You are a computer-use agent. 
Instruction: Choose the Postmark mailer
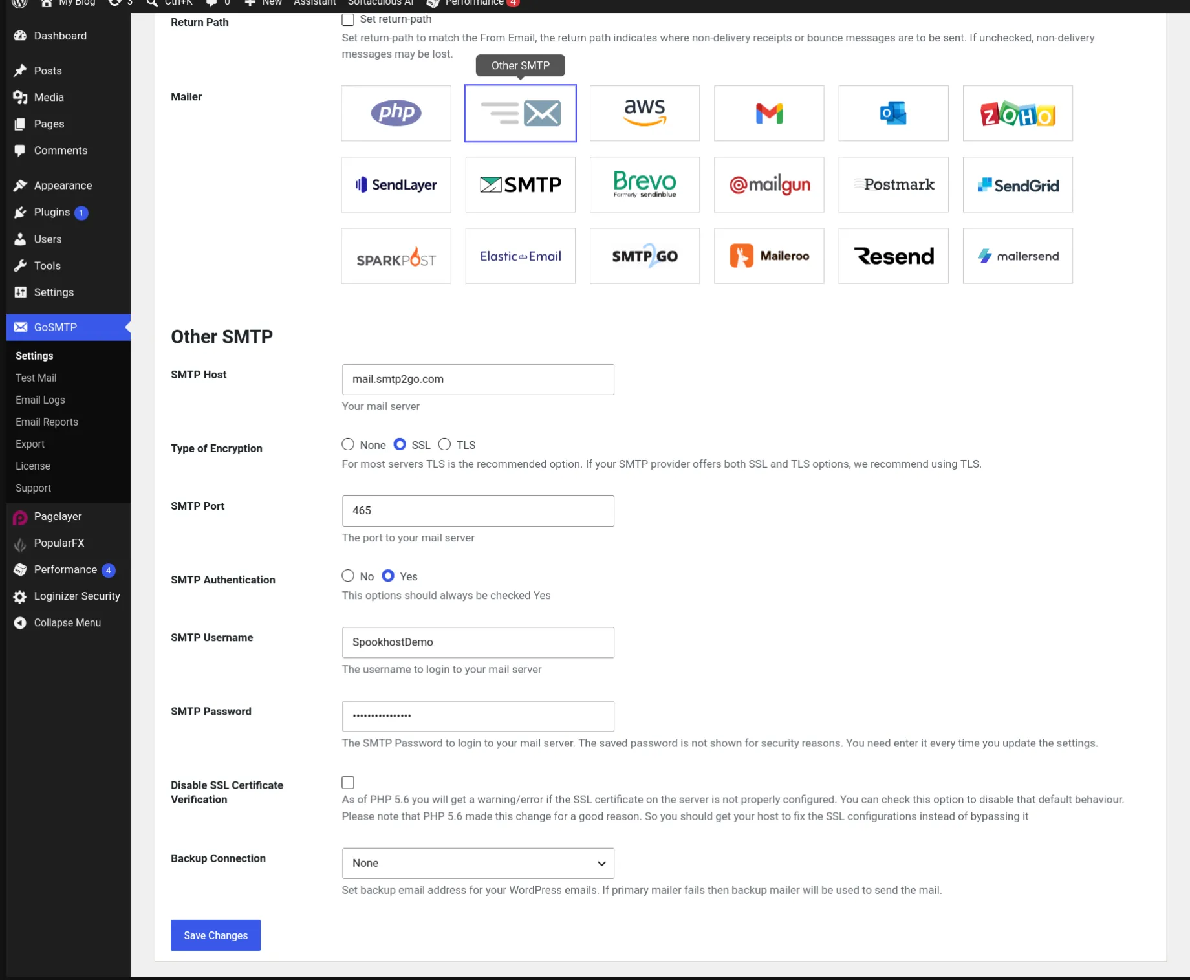click(893, 184)
